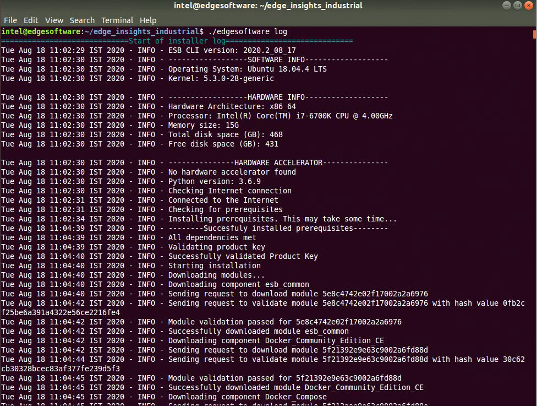Open the Search menu

pos(82,20)
